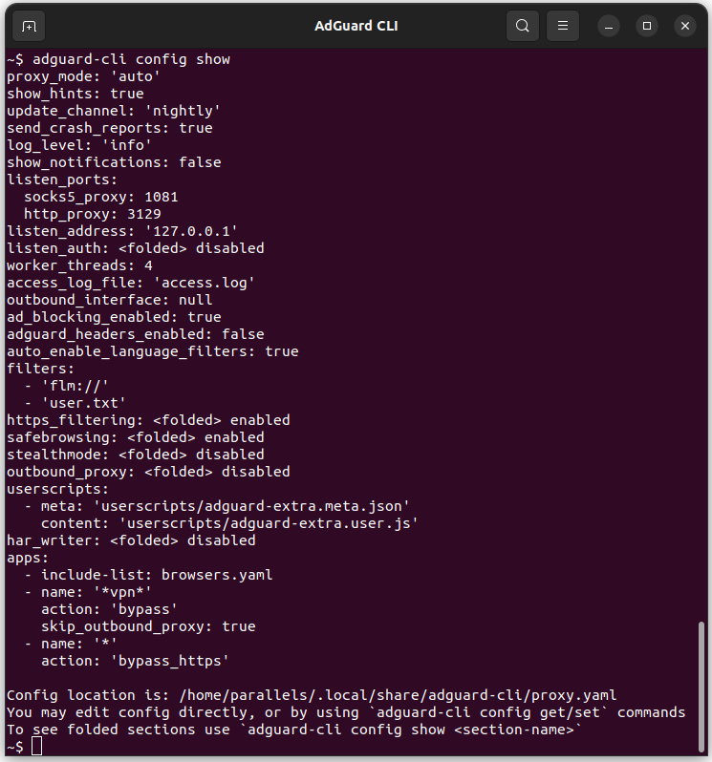Open a new terminal tab
The image size is (712, 762).
click(x=30, y=26)
